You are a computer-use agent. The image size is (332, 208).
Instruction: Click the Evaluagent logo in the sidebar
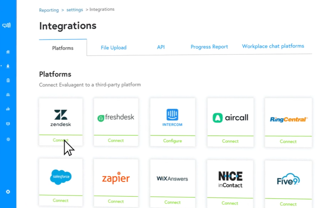click(6, 26)
